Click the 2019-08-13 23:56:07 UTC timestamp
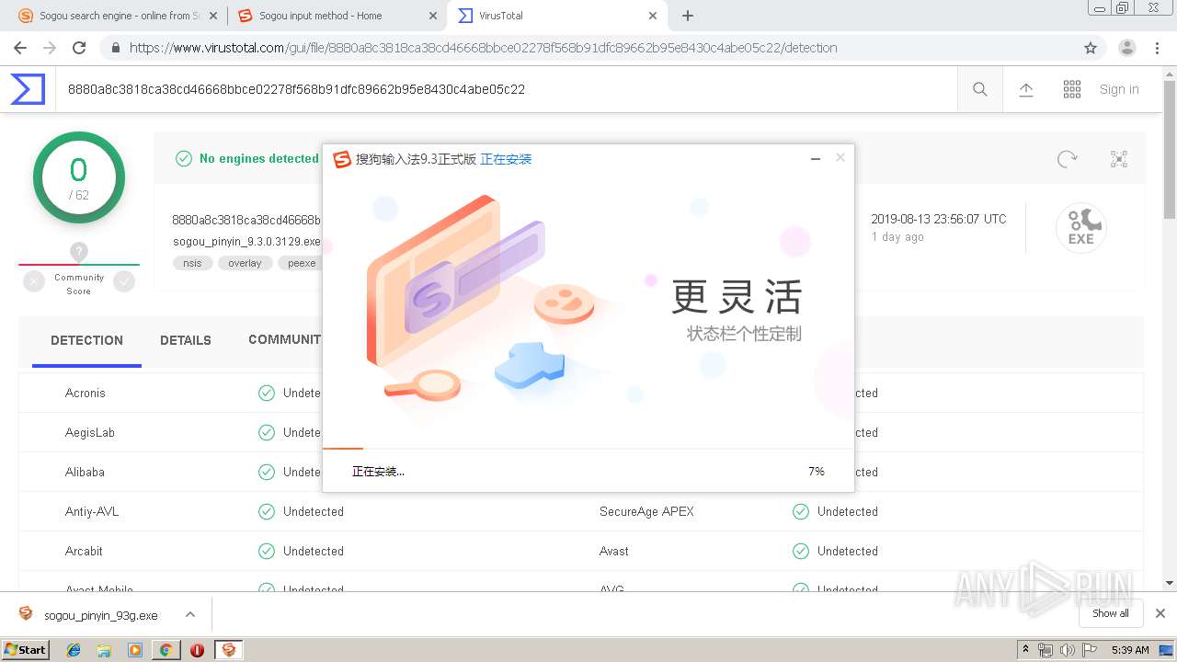This screenshot has height=662, width=1177. tap(939, 219)
